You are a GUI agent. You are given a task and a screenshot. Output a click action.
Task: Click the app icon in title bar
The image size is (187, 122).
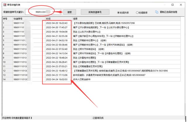tap(5, 5)
